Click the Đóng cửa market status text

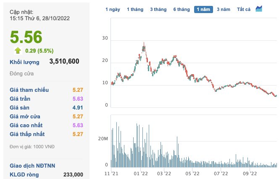click(x=22, y=74)
